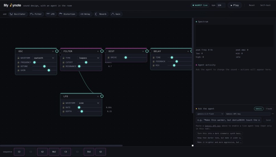This screenshot has width=276, height=157.
Task: Click the agent prompt text field
Action: [228, 120]
